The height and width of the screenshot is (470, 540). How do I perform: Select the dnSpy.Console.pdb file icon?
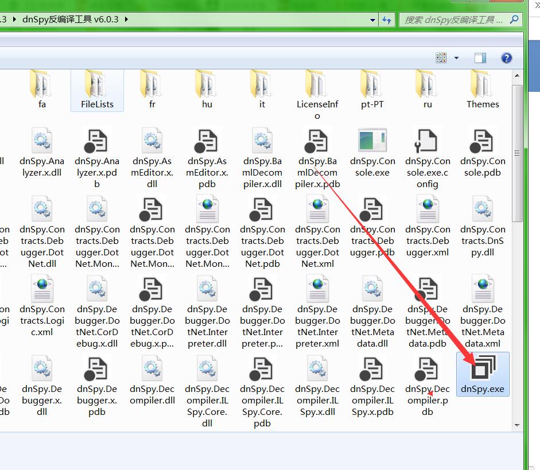point(482,141)
